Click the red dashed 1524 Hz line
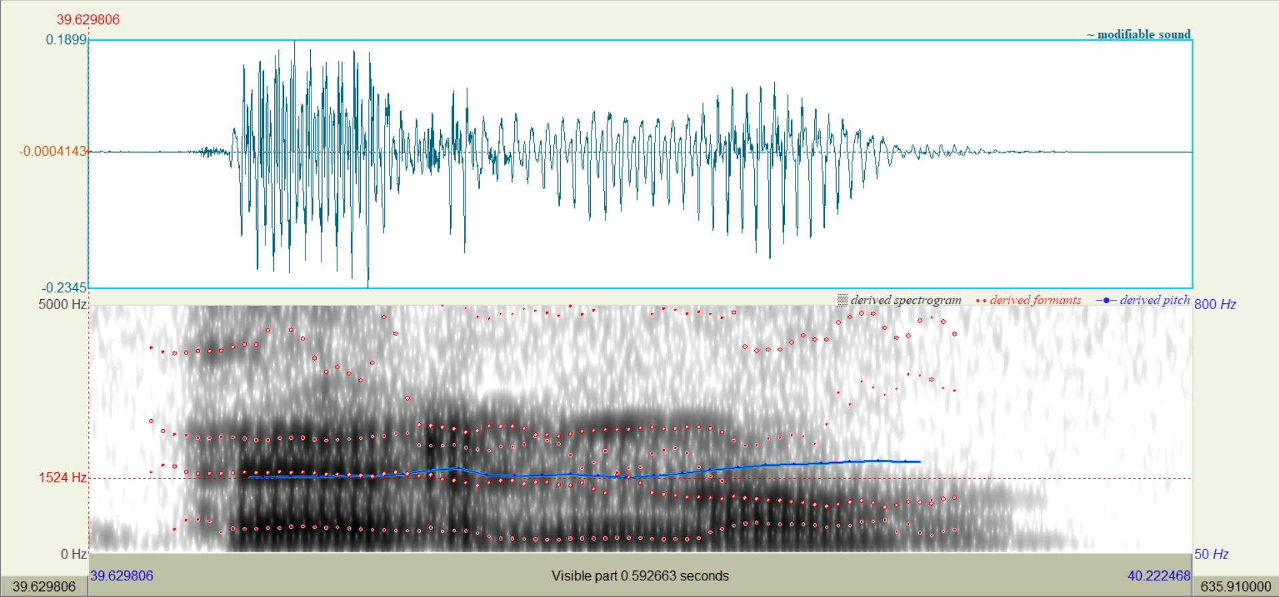 [x=1067, y=478]
